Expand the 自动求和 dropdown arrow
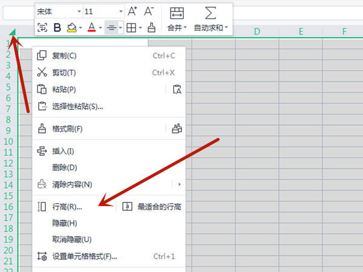Image resolution: width=363 pixels, height=272 pixels. pyautogui.click(x=226, y=28)
